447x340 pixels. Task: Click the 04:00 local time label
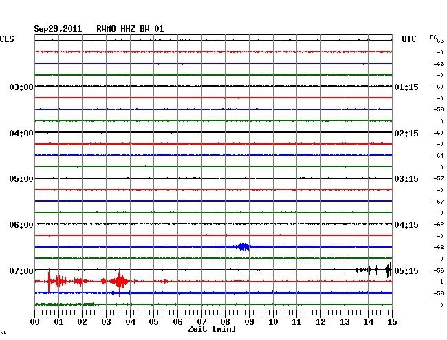pos(21,134)
